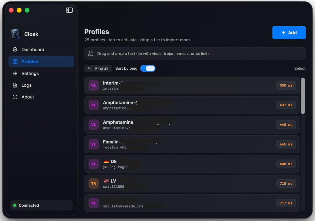
Task: Click the antenna icon in Ping all
Action: click(90, 68)
